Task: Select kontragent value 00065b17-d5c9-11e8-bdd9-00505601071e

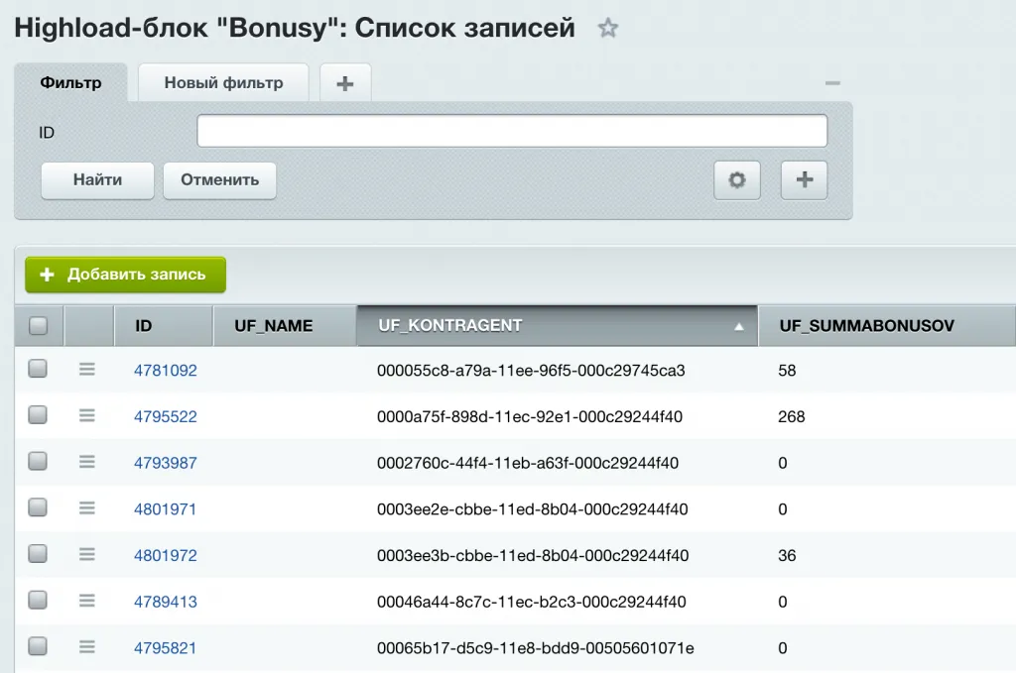Action: click(x=535, y=648)
